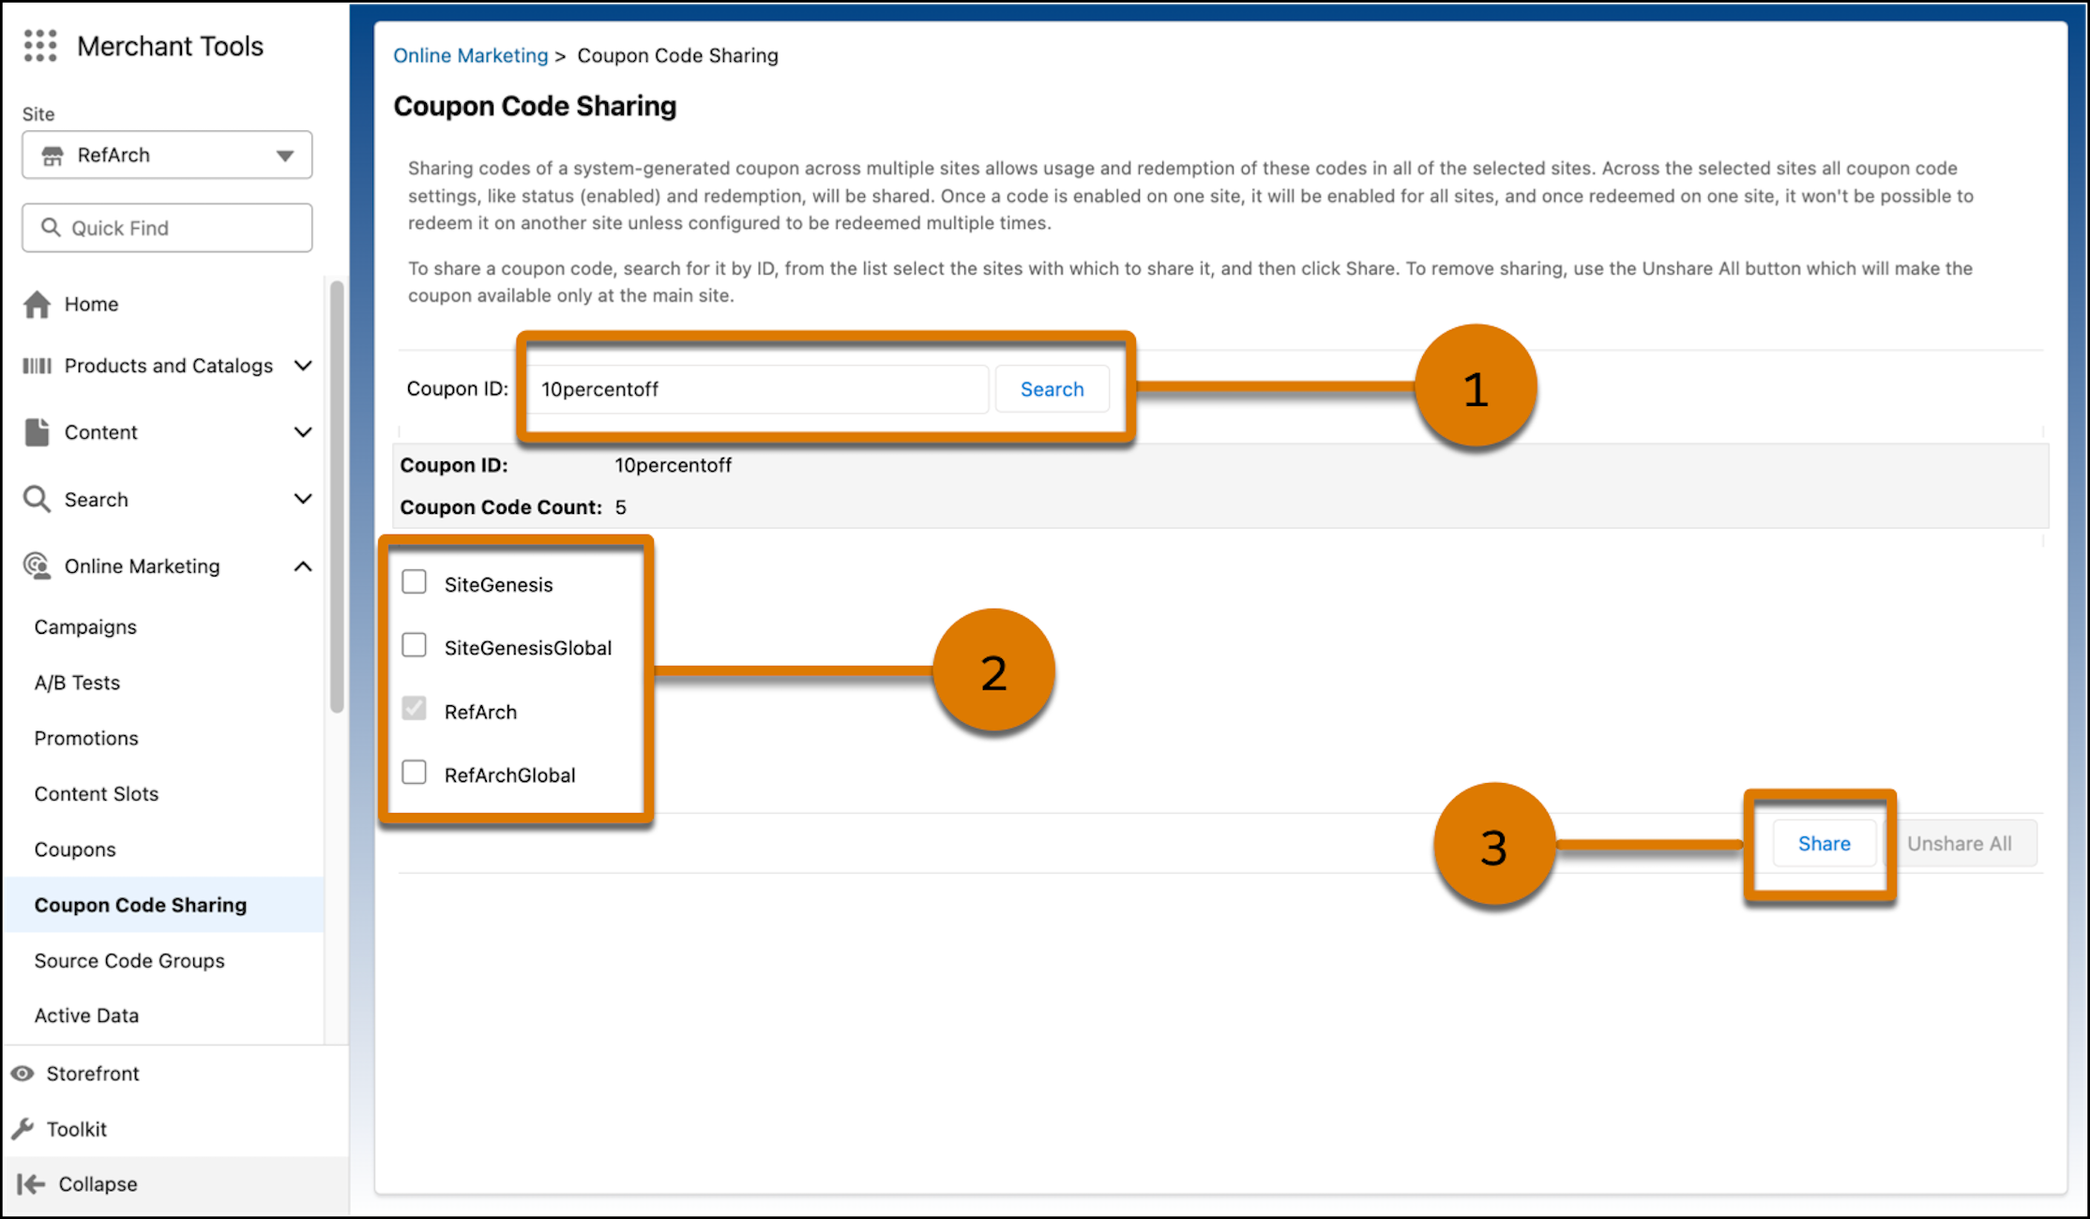Enable the SiteGenesisGlobal checkbox

(414, 646)
